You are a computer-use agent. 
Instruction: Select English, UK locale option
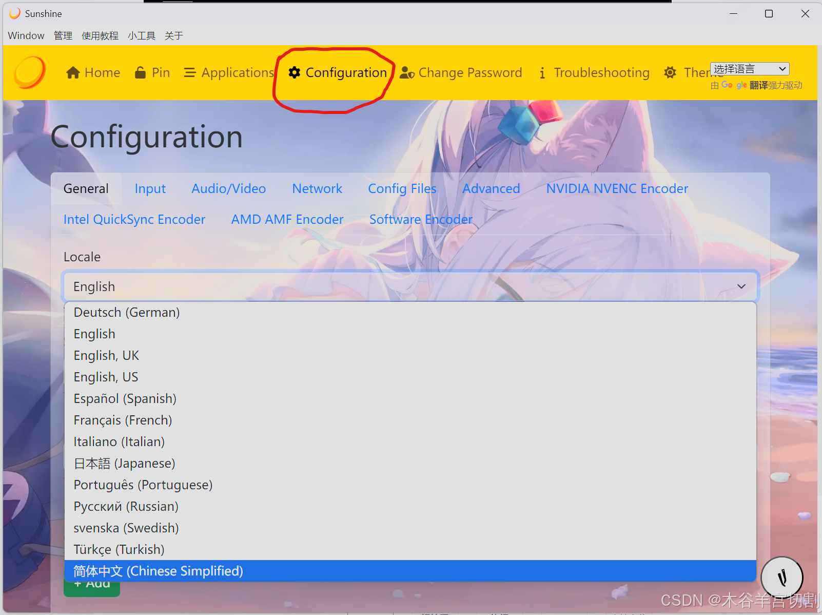tap(410, 356)
